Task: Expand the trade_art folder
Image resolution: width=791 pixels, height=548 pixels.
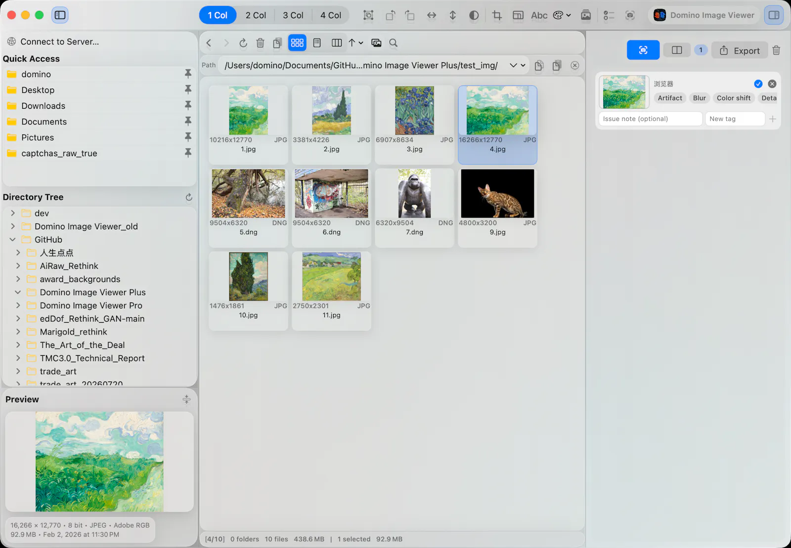Action: 18,371
